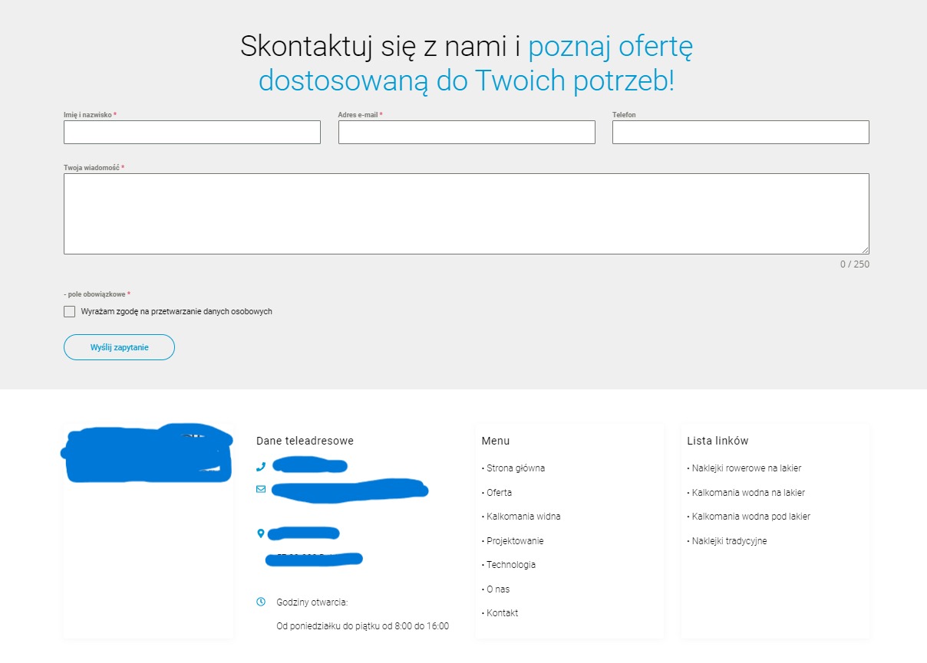Enable the personal data consent checkbox
This screenshot has height=663, width=927.
(x=69, y=311)
